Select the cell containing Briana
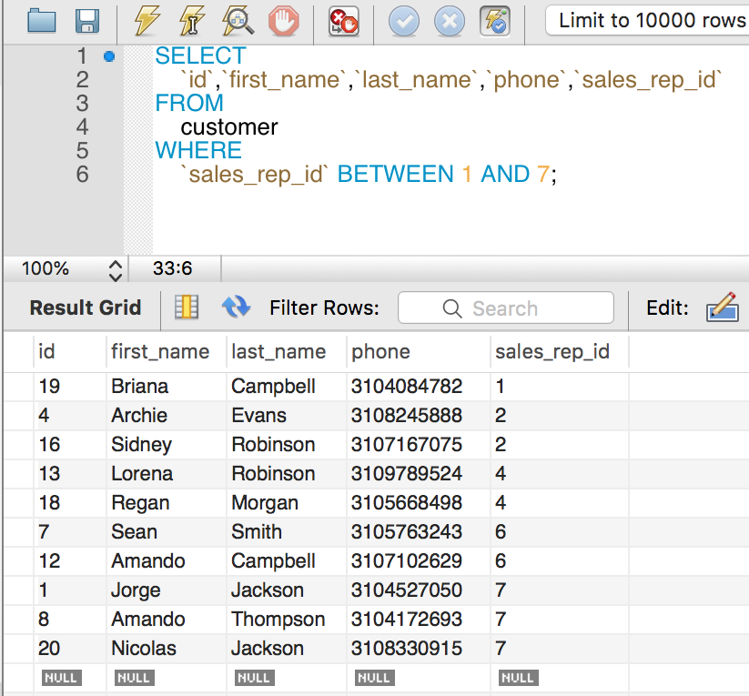This screenshot has width=749, height=696. pyautogui.click(x=167, y=387)
